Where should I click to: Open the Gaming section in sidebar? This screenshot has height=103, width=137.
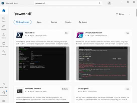[4, 28]
